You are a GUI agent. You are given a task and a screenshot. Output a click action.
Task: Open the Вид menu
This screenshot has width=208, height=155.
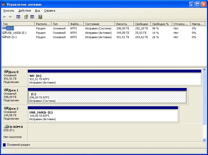tap(37, 11)
